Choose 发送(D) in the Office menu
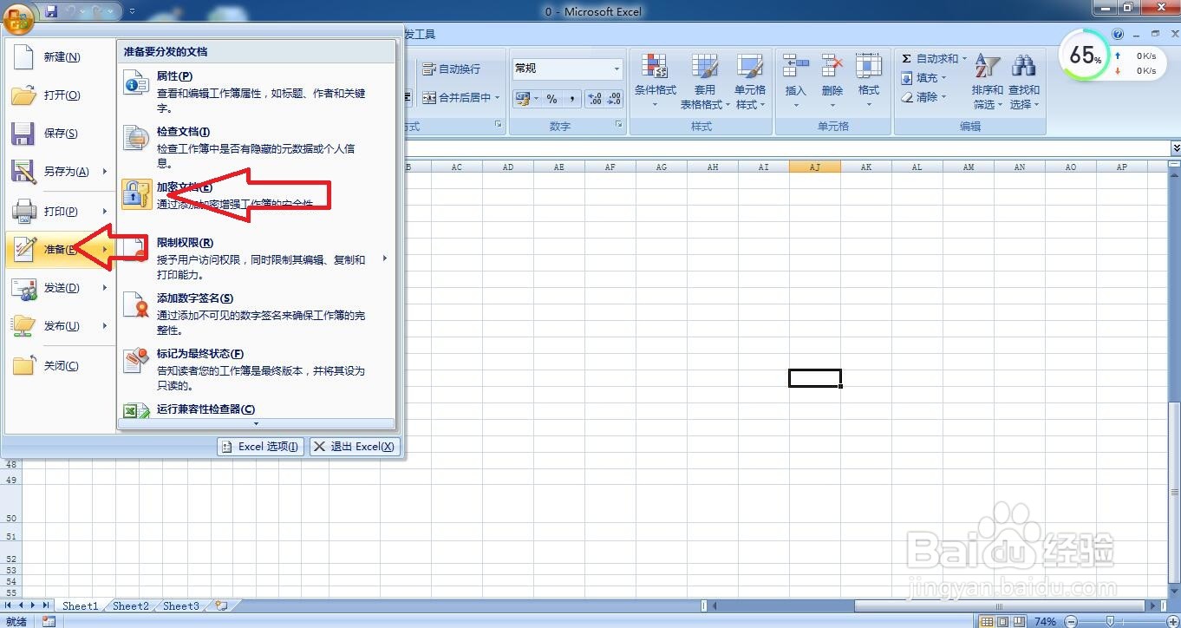This screenshot has height=628, width=1181. [x=59, y=288]
